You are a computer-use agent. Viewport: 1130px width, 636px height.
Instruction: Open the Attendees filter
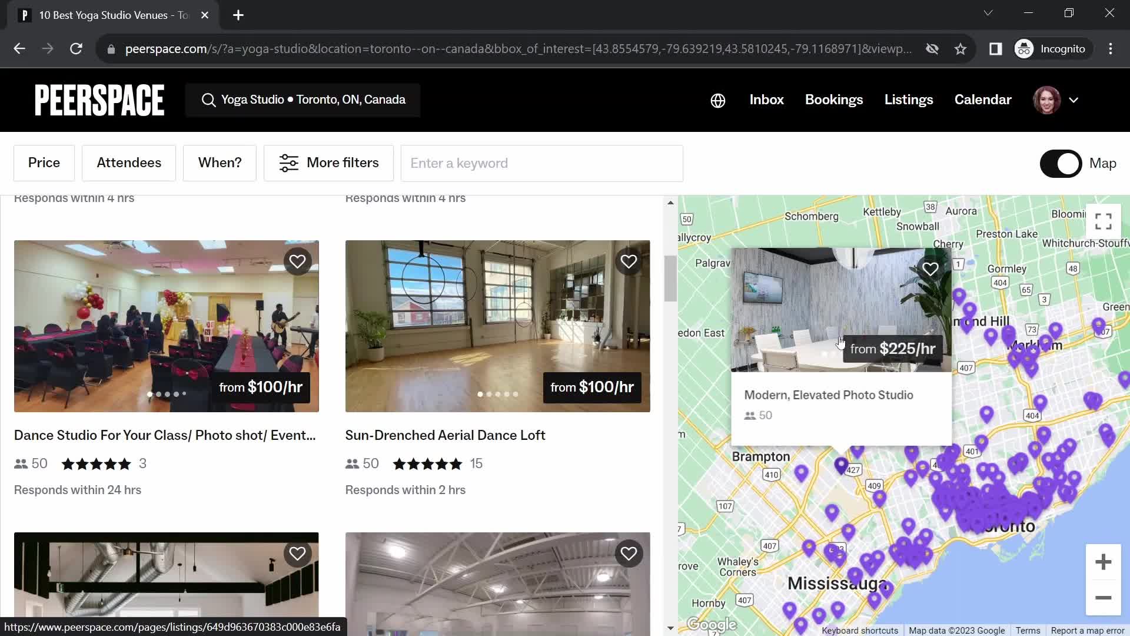[x=129, y=163]
